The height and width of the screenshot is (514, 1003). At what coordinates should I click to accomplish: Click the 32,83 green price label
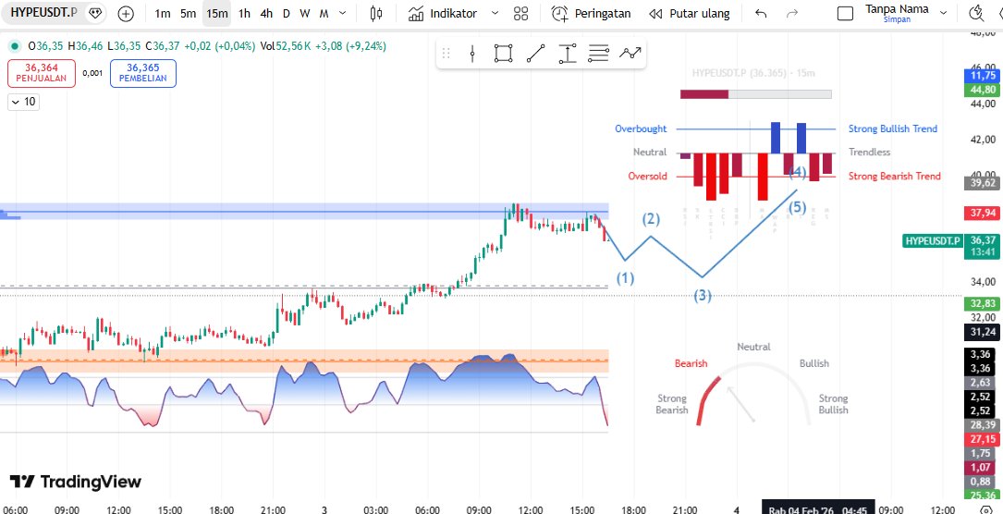point(982,303)
